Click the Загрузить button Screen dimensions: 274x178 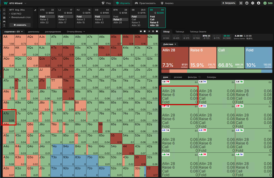click(229, 3)
